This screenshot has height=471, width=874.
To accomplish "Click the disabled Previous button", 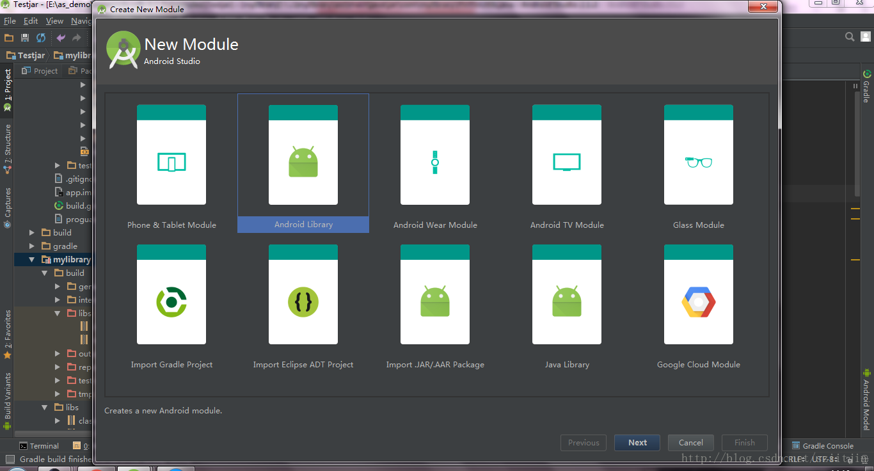I will pos(584,442).
